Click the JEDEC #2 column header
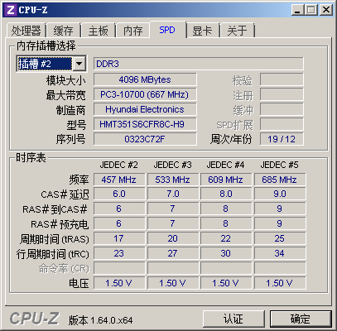 118,165
